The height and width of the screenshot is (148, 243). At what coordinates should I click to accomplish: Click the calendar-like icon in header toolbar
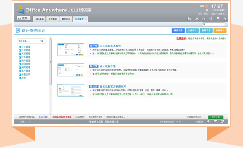coord(211,19)
